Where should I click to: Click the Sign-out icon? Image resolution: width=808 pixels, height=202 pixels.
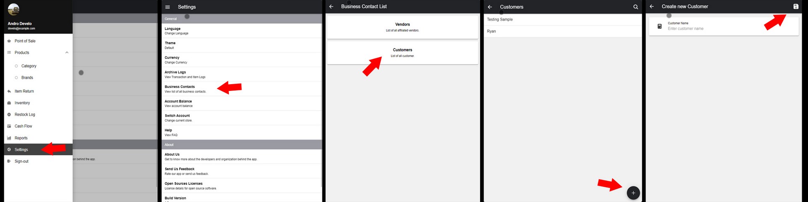pyautogui.click(x=9, y=161)
